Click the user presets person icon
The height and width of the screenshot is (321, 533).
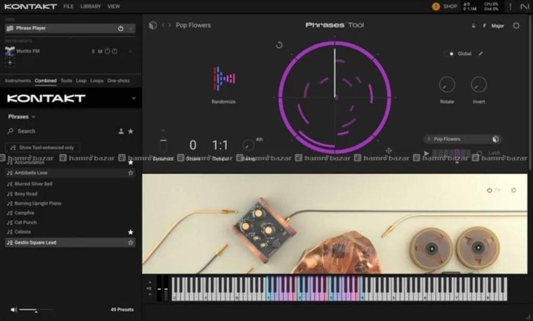[121, 131]
